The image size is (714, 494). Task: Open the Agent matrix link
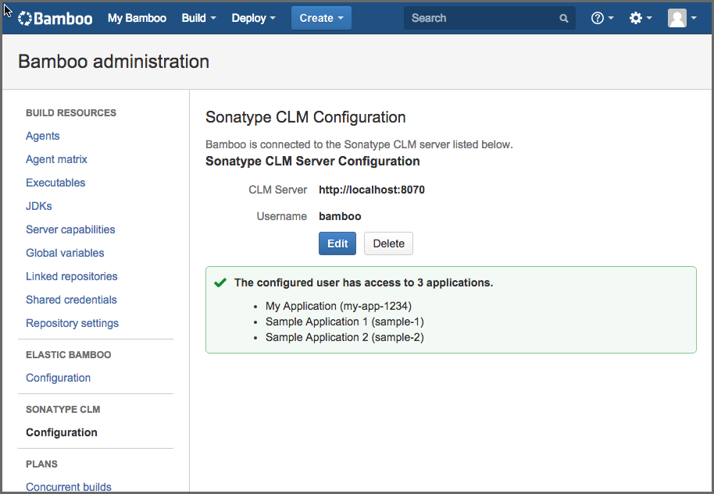(56, 159)
